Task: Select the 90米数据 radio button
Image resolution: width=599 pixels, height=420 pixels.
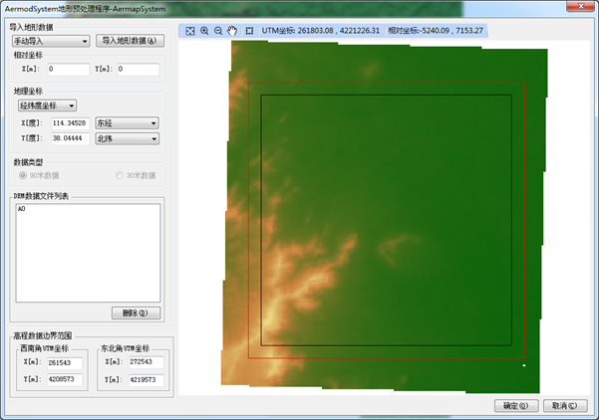Action: [x=21, y=175]
